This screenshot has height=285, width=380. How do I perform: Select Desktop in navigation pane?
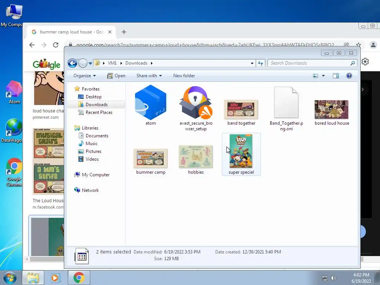[x=90, y=97]
